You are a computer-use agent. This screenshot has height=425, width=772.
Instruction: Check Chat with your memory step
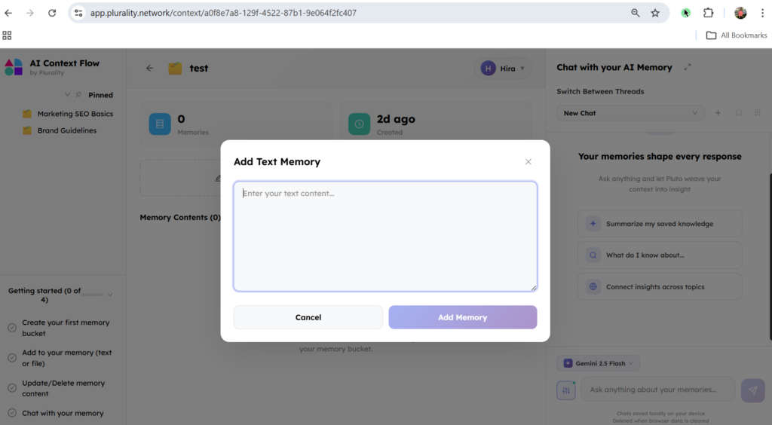tap(12, 413)
